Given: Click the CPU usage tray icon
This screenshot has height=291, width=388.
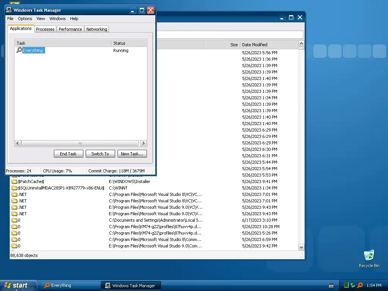Looking at the screenshot, I should coord(346,285).
